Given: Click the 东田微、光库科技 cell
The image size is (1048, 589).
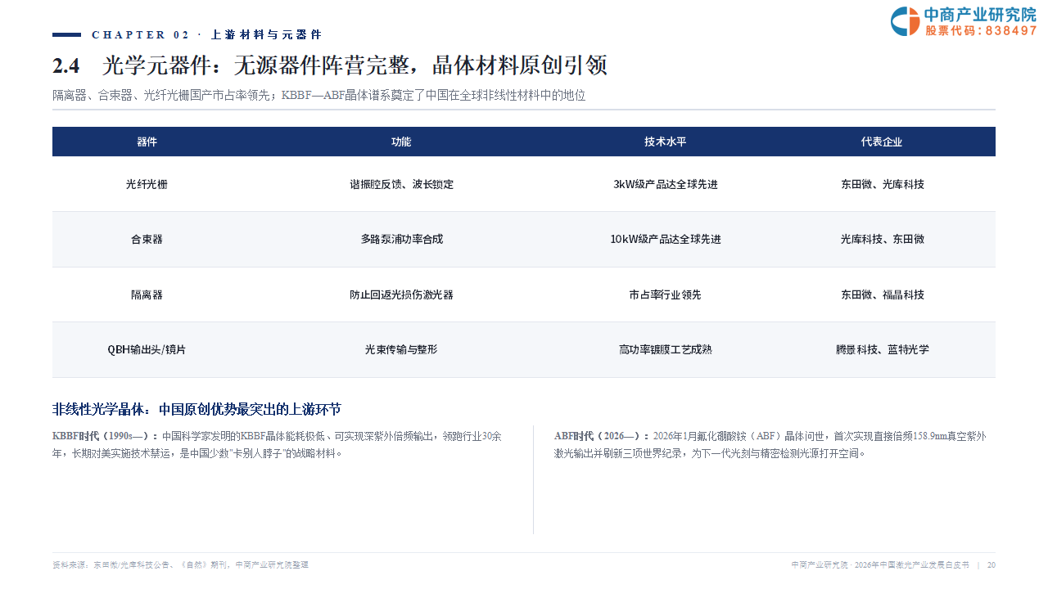Looking at the screenshot, I should tap(882, 185).
